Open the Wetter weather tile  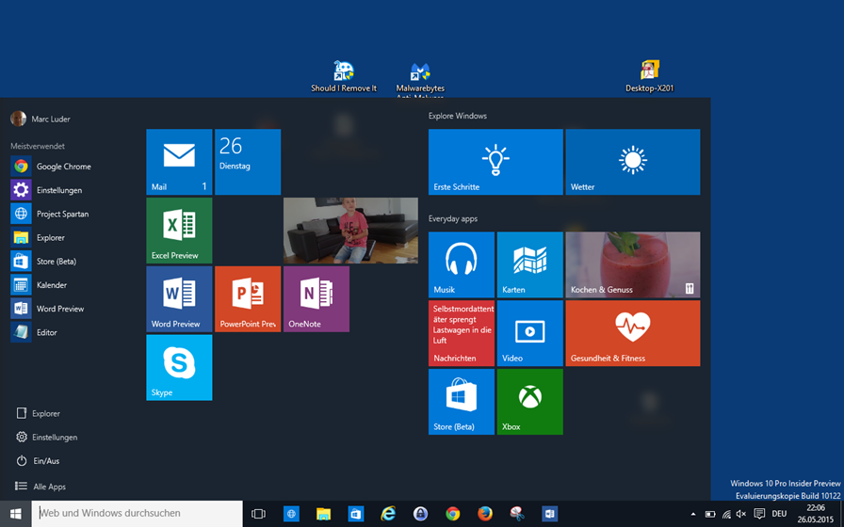[632, 162]
